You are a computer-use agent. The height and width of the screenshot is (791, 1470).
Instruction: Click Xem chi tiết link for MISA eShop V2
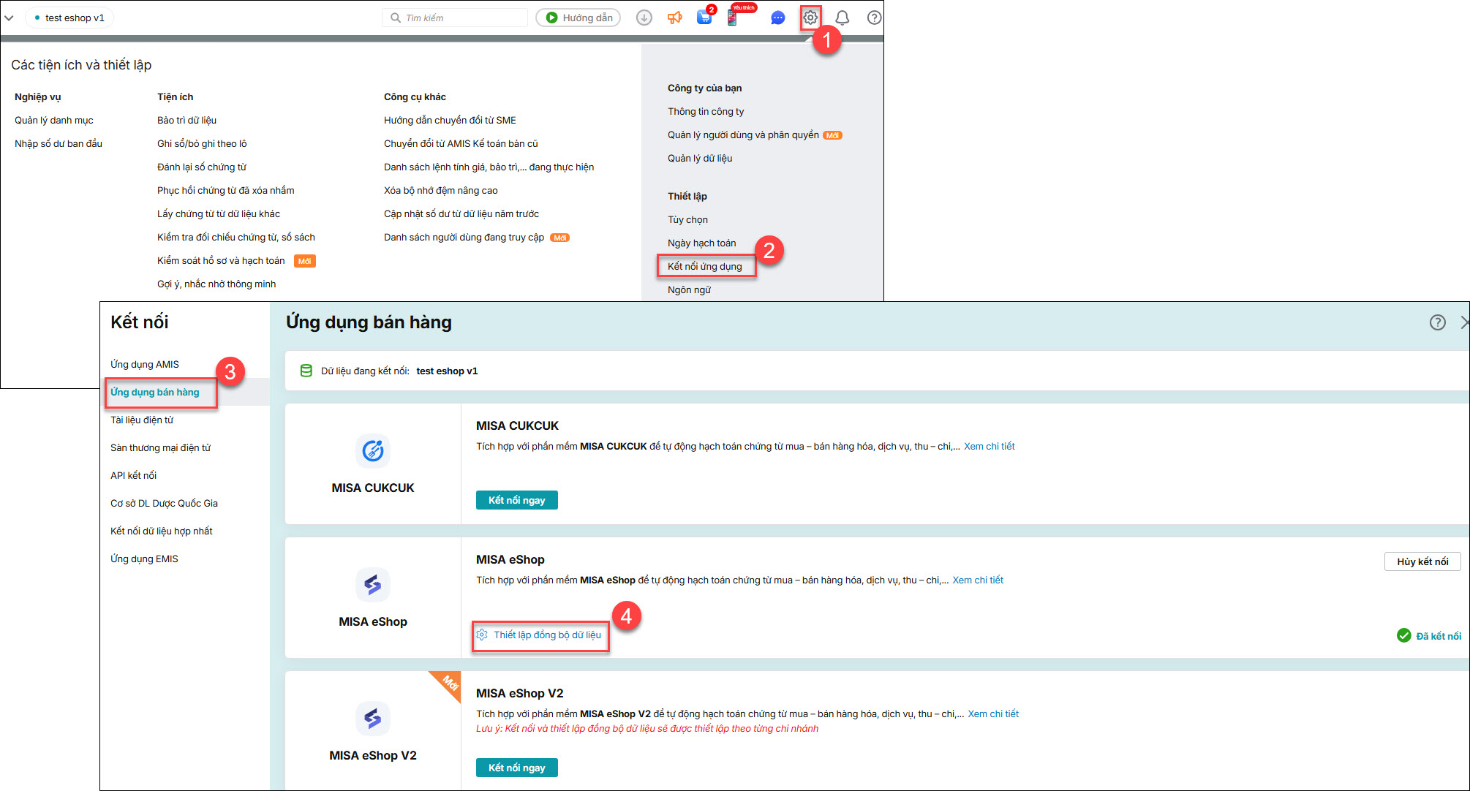pyautogui.click(x=992, y=714)
